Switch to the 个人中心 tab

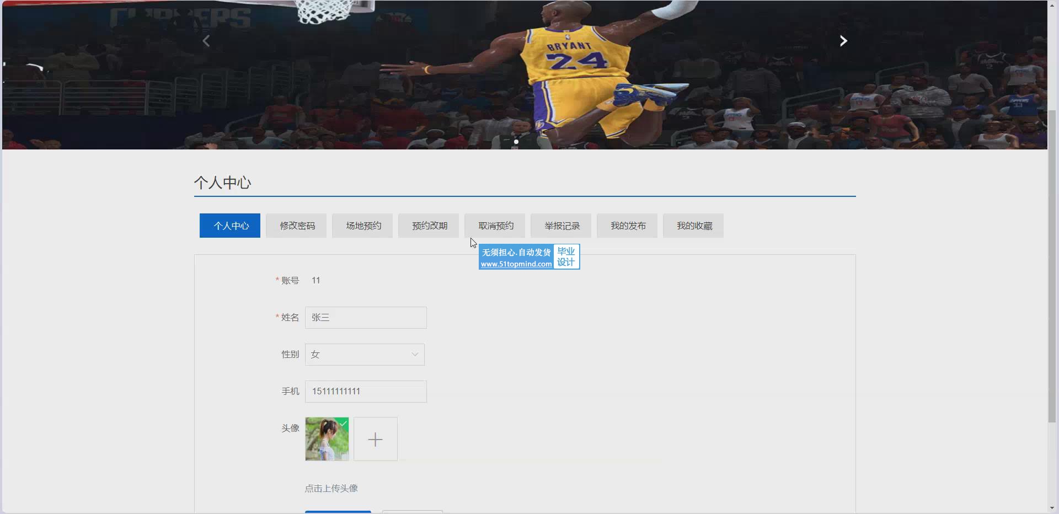click(230, 226)
